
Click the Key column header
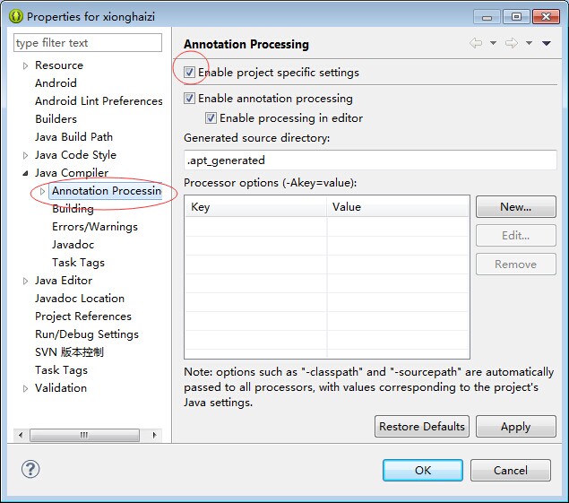tap(256, 207)
